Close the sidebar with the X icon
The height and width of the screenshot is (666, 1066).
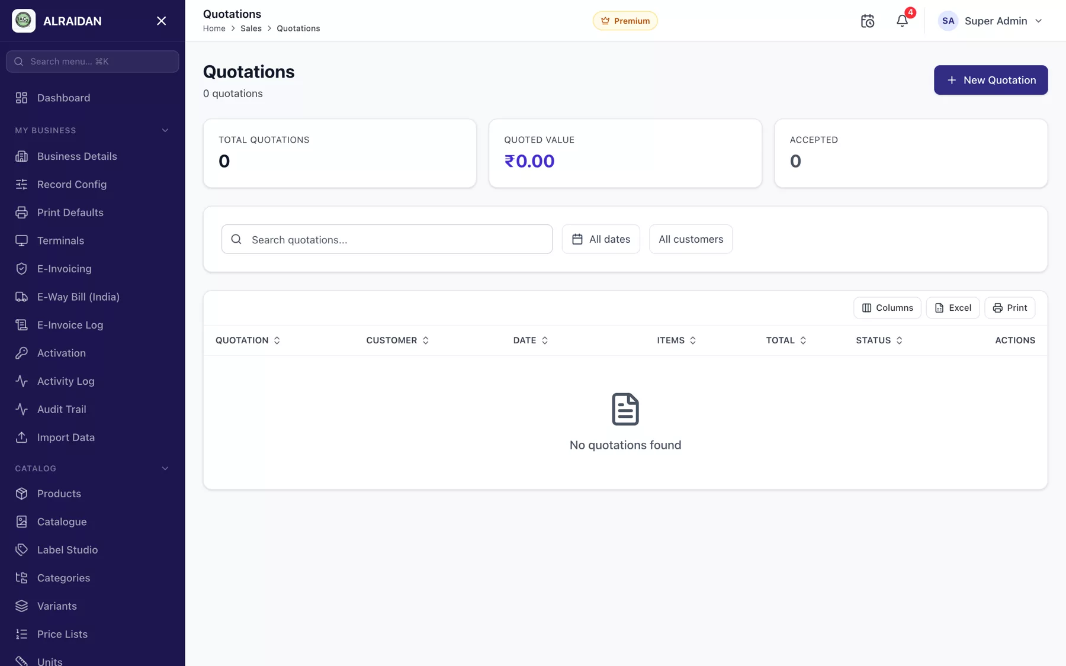pyautogui.click(x=161, y=21)
